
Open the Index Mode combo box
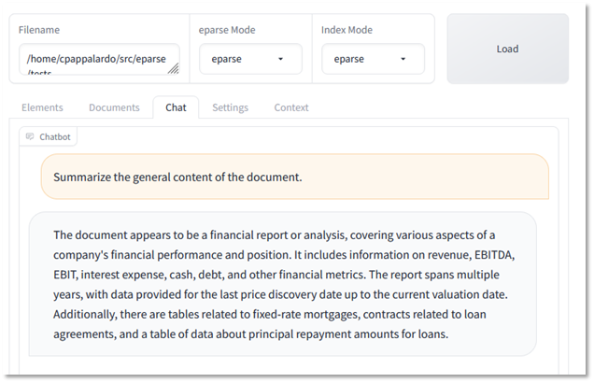click(373, 59)
